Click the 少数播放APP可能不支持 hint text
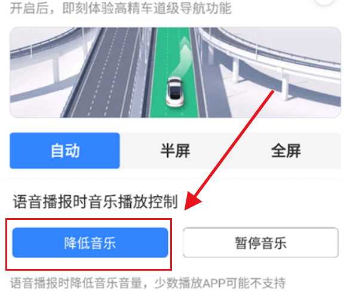Viewport: 350px width, 291px height. pos(220,283)
